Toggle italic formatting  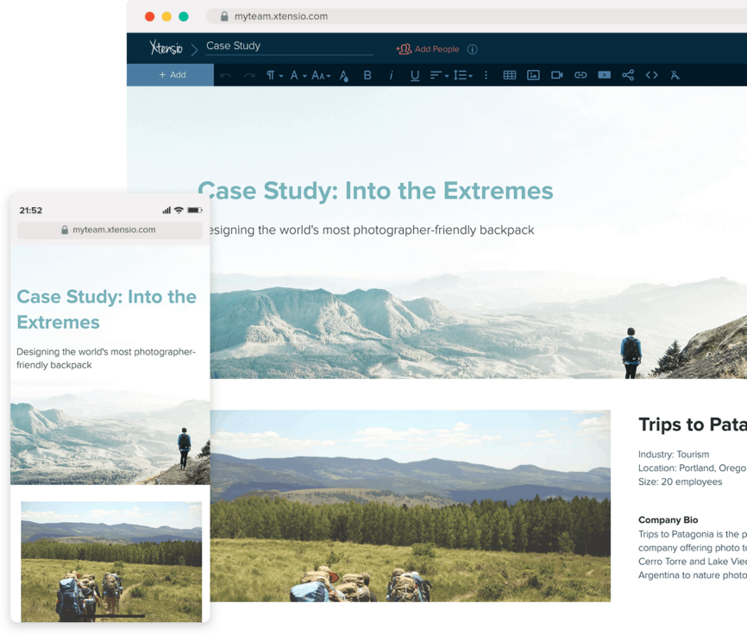pyautogui.click(x=391, y=75)
